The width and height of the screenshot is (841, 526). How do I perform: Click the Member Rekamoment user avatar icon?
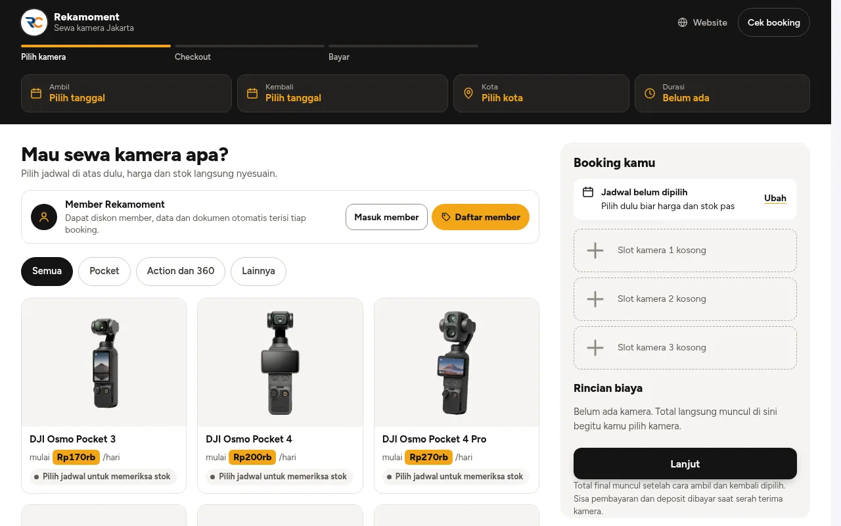pyautogui.click(x=44, y=217)
